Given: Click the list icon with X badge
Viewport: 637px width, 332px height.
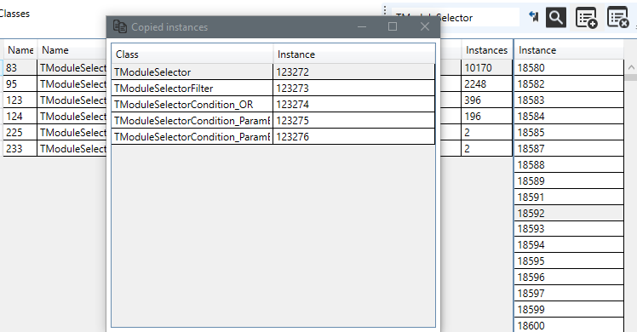Looking at the screenshot, I should (618, 18).
